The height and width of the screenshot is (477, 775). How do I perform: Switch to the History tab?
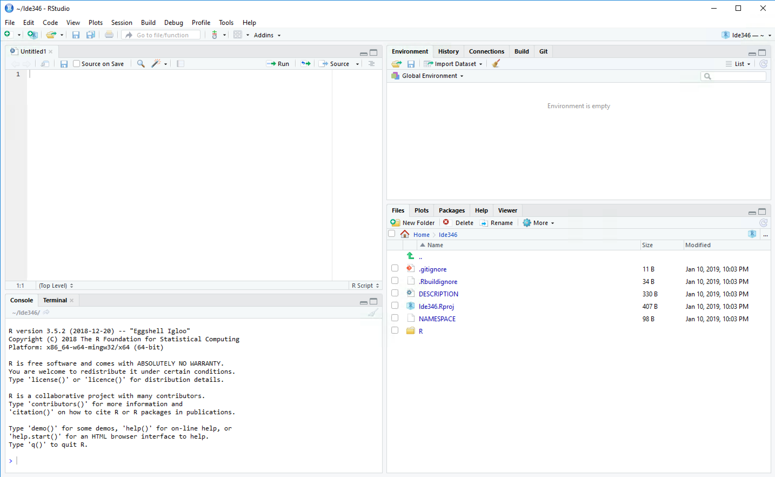coord(448,51)
